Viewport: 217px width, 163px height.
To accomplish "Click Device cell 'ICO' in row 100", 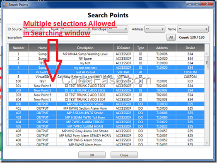I will 190,81.
